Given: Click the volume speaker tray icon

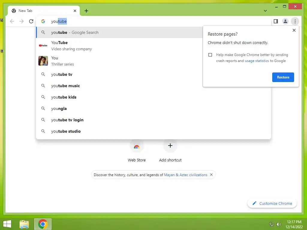Looking at the screenshot, I should (x=279, y=224).
